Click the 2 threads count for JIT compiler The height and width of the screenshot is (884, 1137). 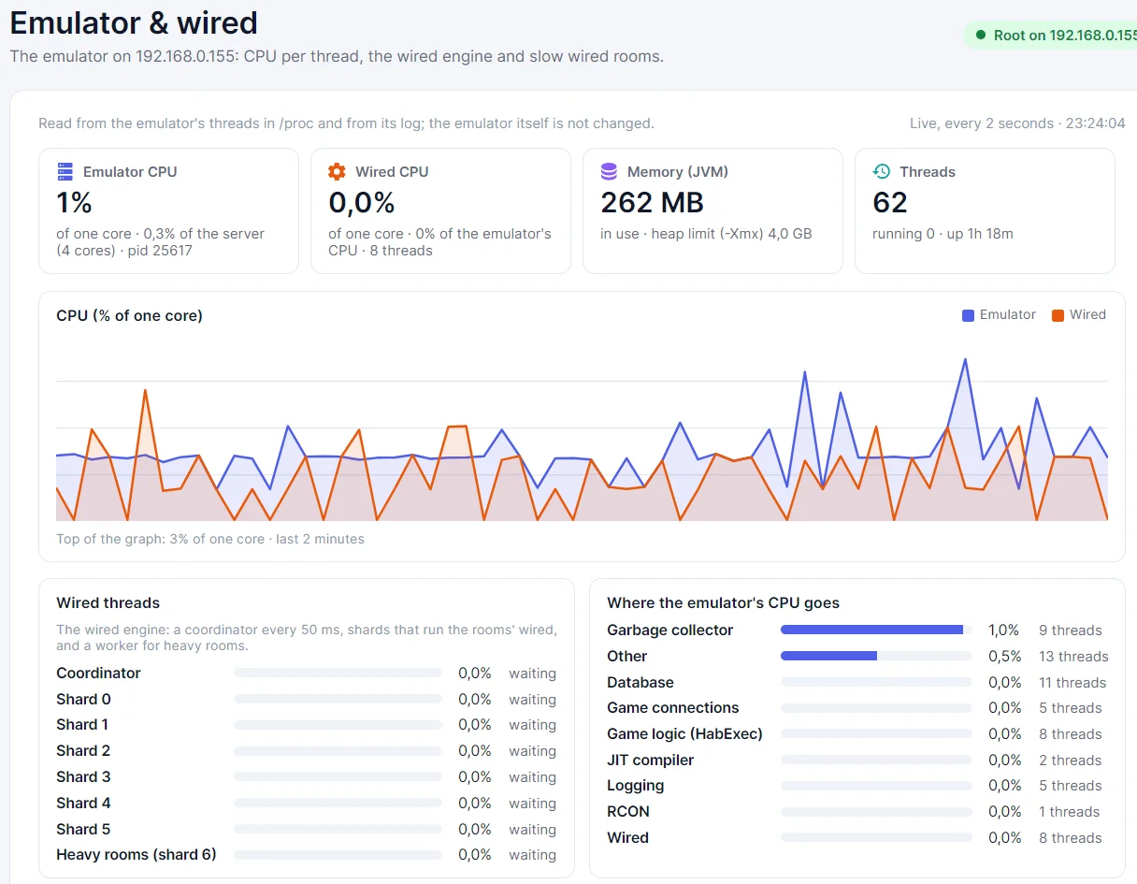click(1071, 761)
